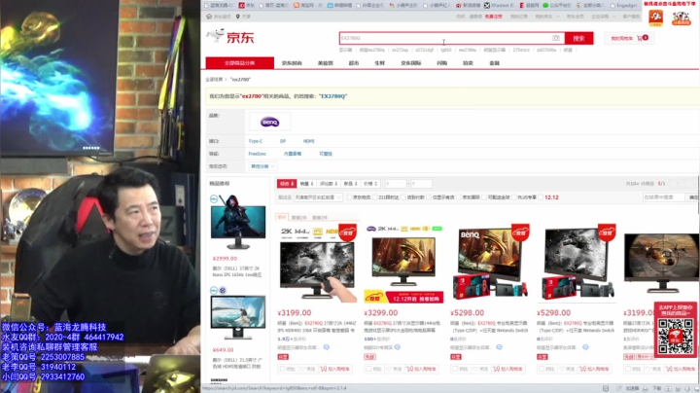This screenshot has width=700, height=393.
Task: Click the minimum price input field
Action: (x=396, y=184)
